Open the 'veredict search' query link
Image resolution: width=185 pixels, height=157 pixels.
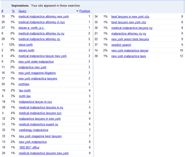point(121,45)
